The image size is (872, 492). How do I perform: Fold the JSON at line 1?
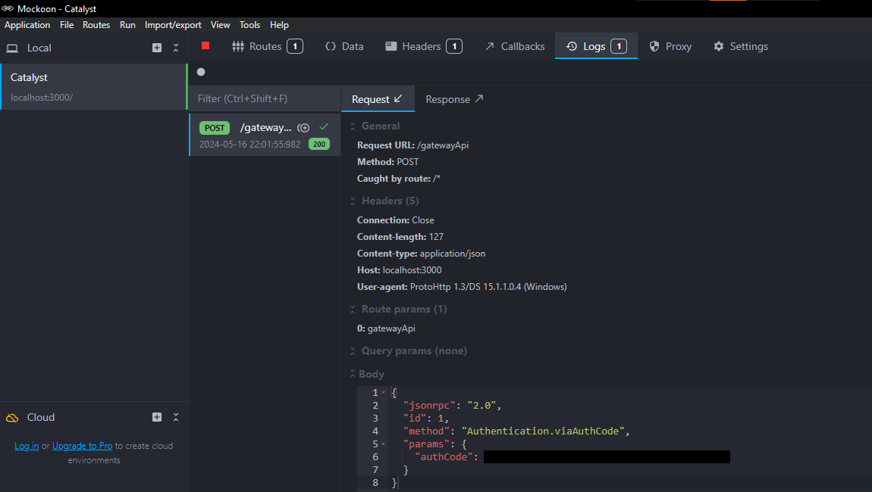(x=383, y=393)
